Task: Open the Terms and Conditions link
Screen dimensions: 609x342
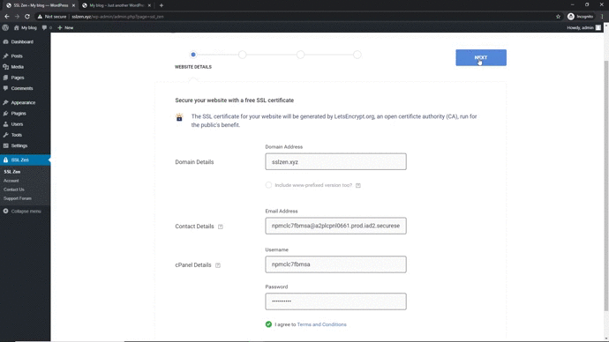Action: [321, 324]
